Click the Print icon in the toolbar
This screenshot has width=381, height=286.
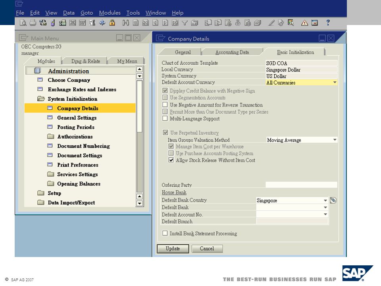point(33,23)
